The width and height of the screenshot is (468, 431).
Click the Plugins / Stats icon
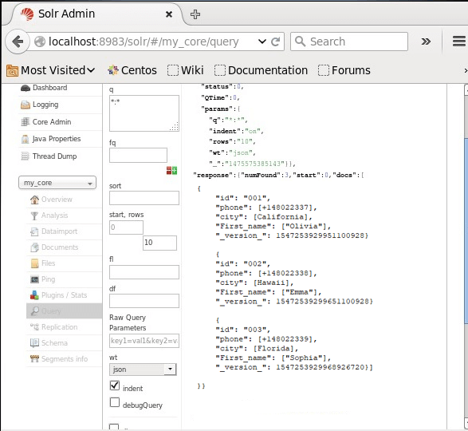tap(34, 295)
